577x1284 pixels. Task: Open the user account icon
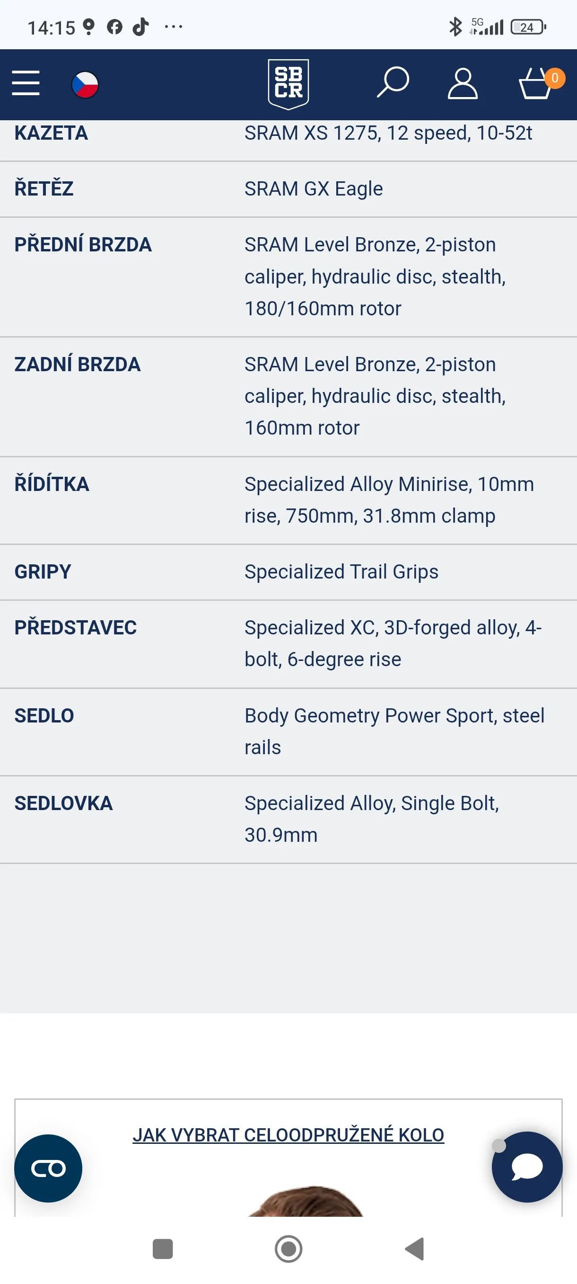(463, 84)
